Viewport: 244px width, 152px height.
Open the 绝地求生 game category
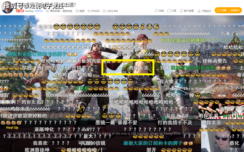click(67, 11)
